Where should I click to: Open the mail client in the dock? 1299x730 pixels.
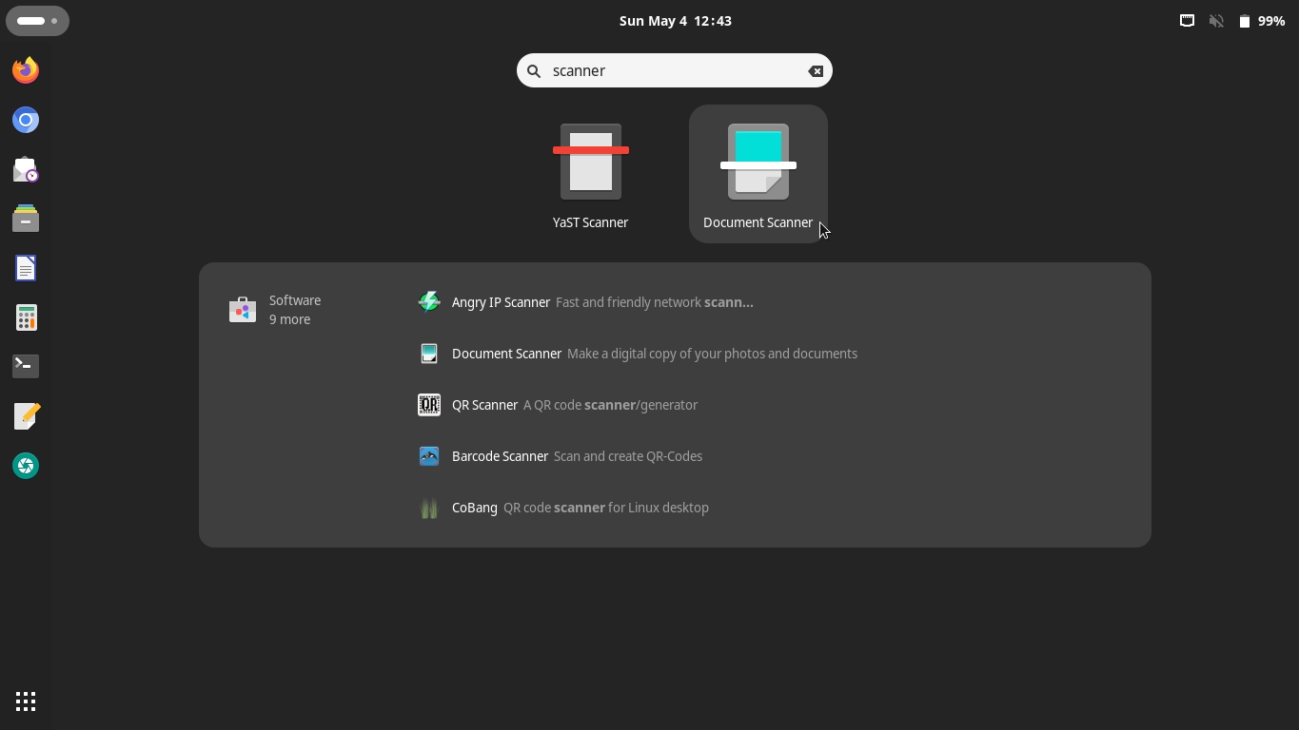[26, 169]
